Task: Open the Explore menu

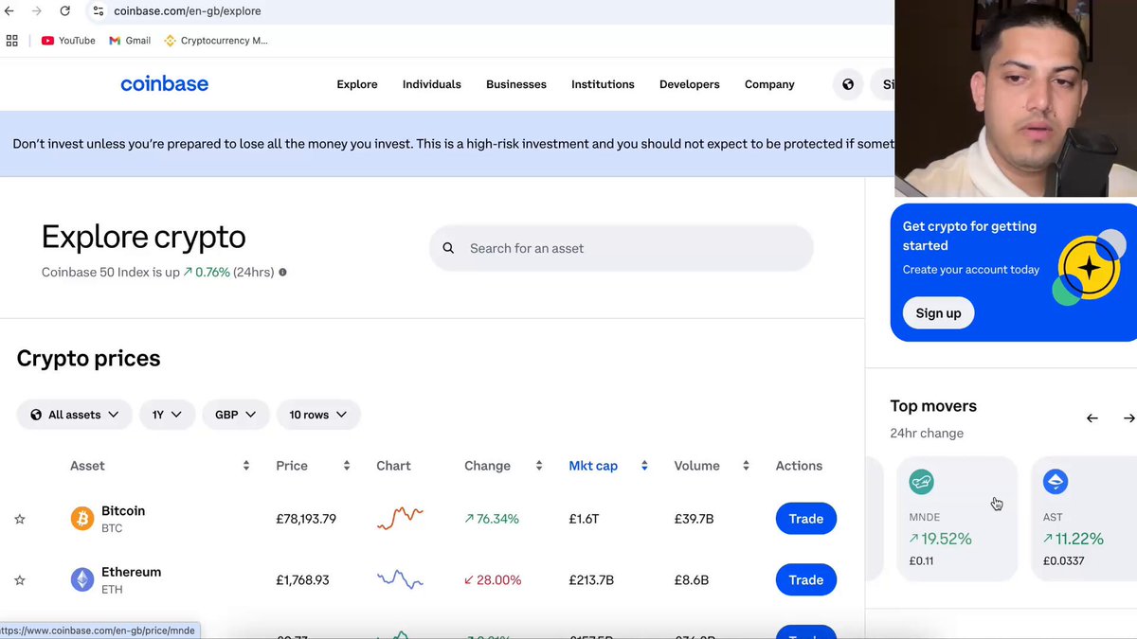Action: [357, 84]
